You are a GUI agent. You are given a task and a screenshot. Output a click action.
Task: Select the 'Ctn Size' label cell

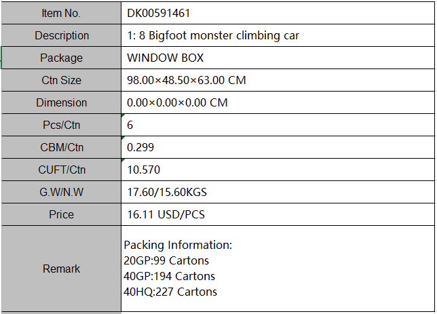click(x=61, y=80)
